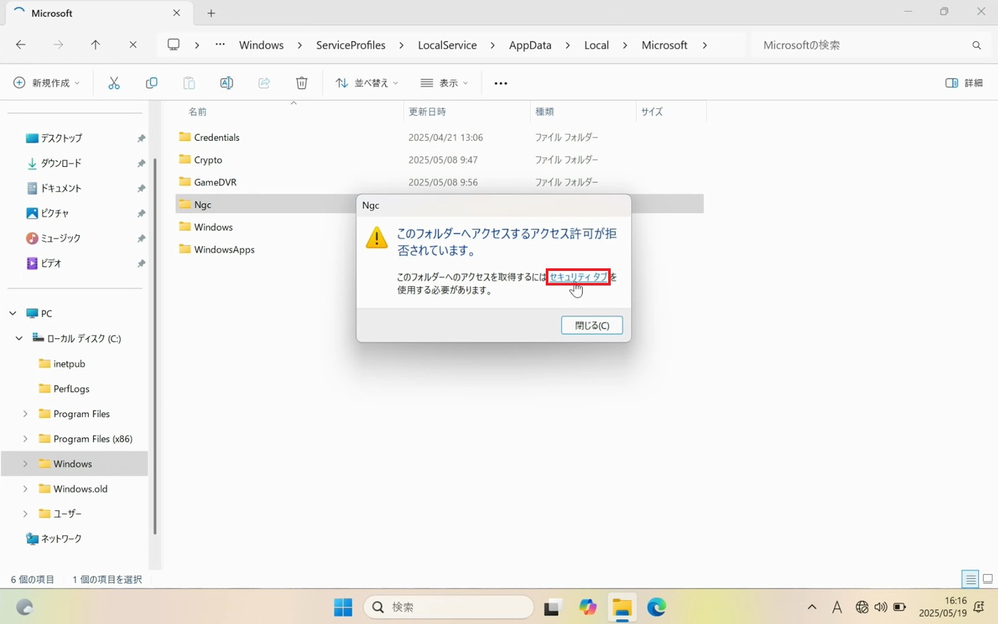Click the Cut scissors icon

click(x=114, y=83)
